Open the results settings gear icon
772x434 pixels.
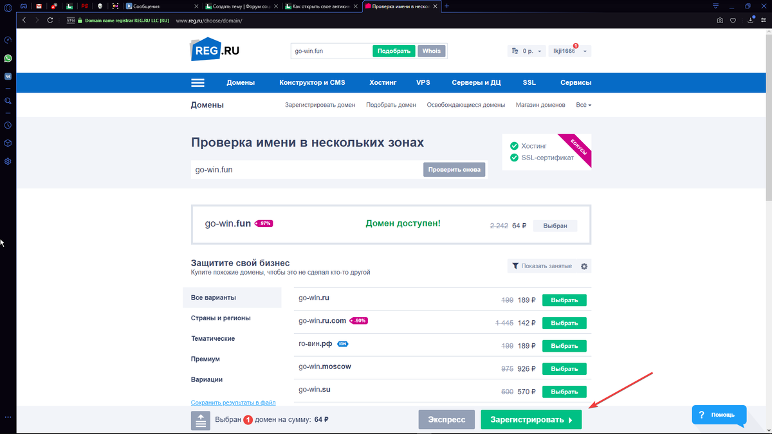(x=584, y=266)
